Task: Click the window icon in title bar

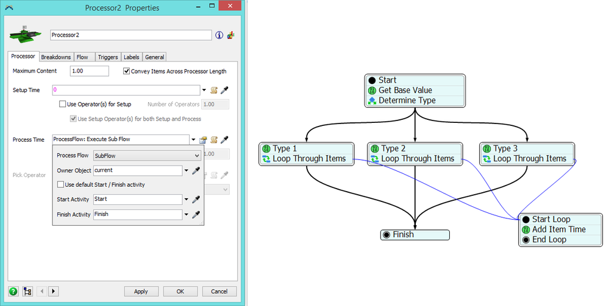Action: pos(9,7)
